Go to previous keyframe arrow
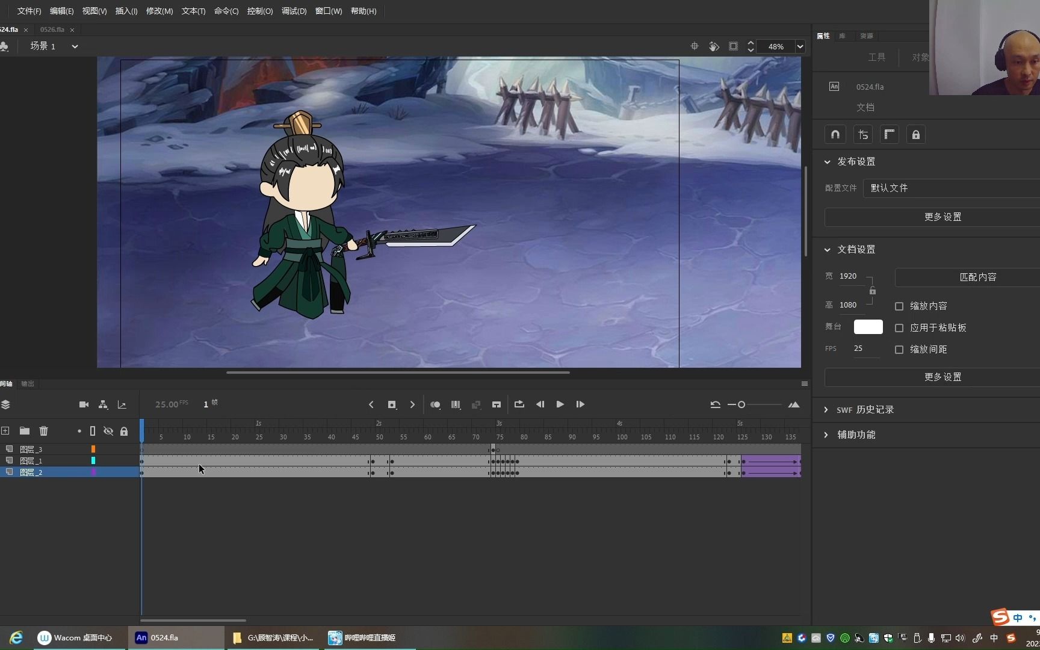This screenshot has height=650, width=1040. tap(371, 404)
